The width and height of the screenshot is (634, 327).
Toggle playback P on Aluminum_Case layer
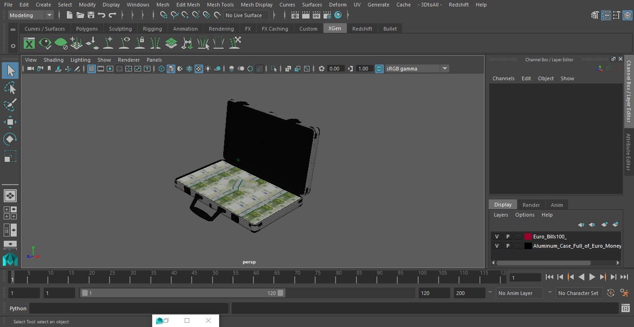[x=507, y=246]
